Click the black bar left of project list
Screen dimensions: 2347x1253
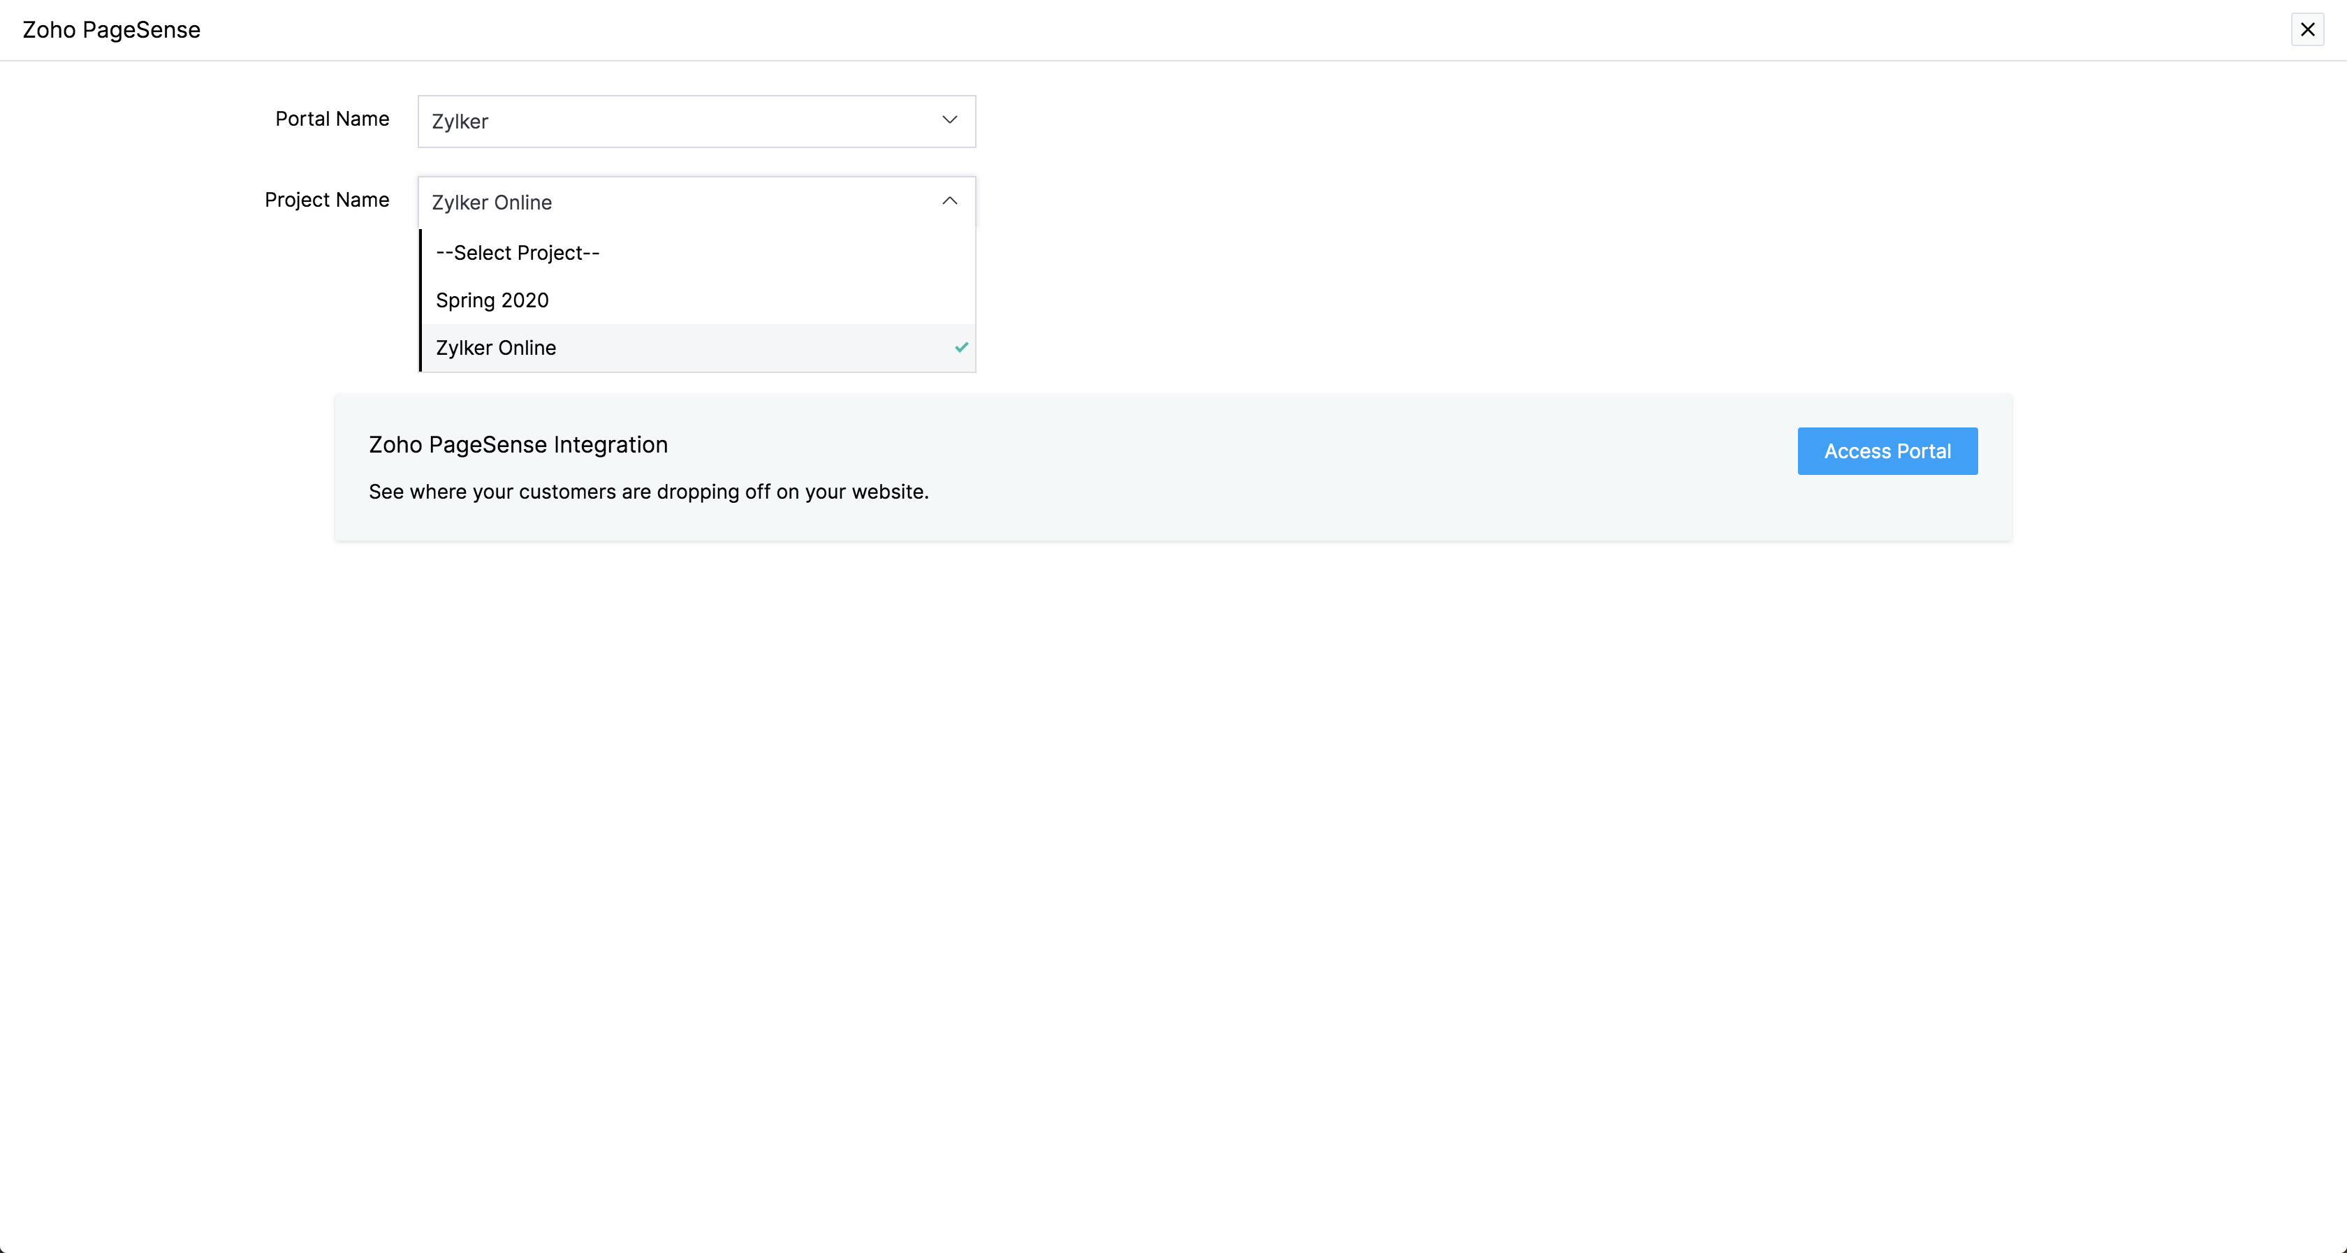(420, 301)
